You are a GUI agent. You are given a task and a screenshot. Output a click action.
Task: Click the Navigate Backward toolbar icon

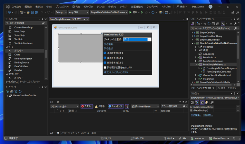tap(9, 12)
